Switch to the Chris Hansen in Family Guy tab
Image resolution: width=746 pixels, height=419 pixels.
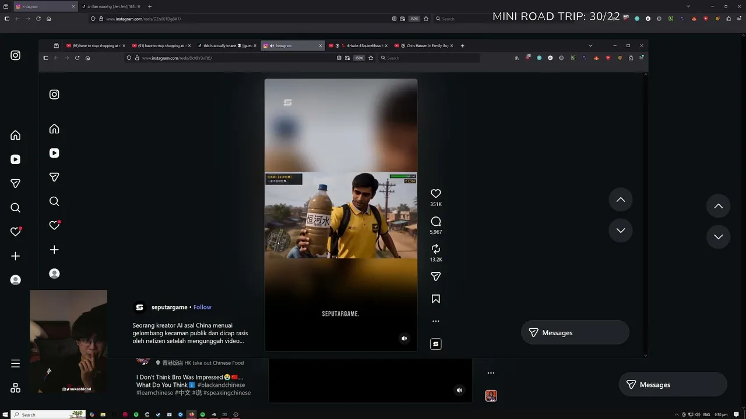[424, 45]
